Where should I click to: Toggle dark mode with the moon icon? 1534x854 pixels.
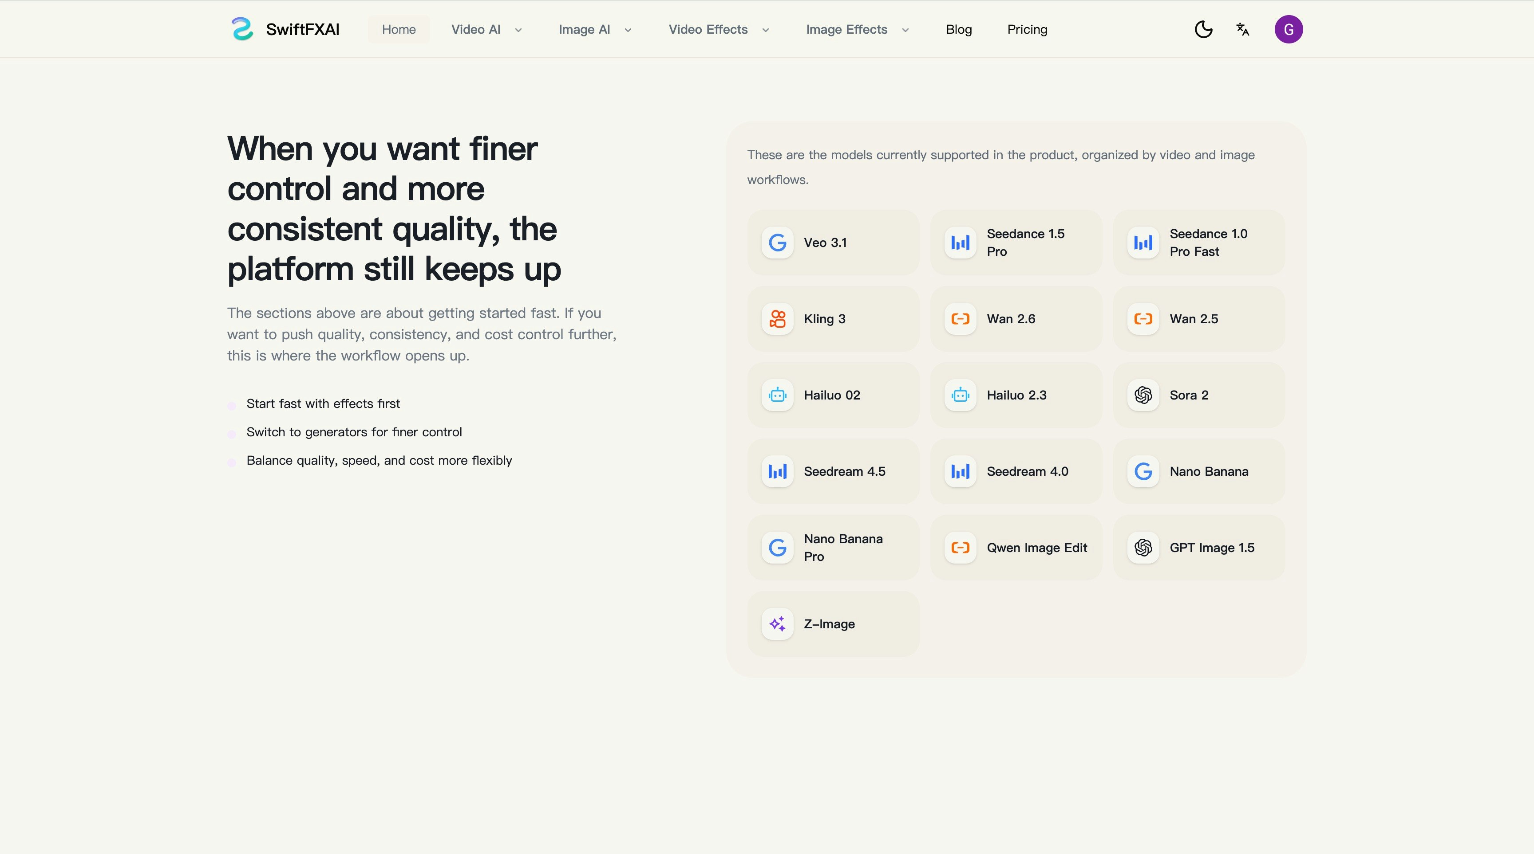tap(1203, 29)
